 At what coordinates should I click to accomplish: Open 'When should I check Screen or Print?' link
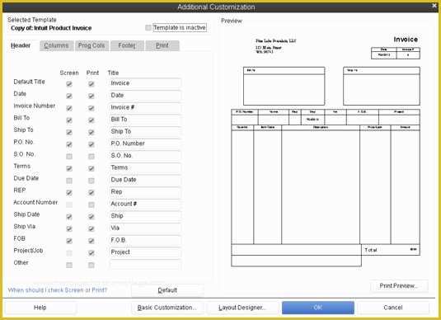click(x=58, y=290)
